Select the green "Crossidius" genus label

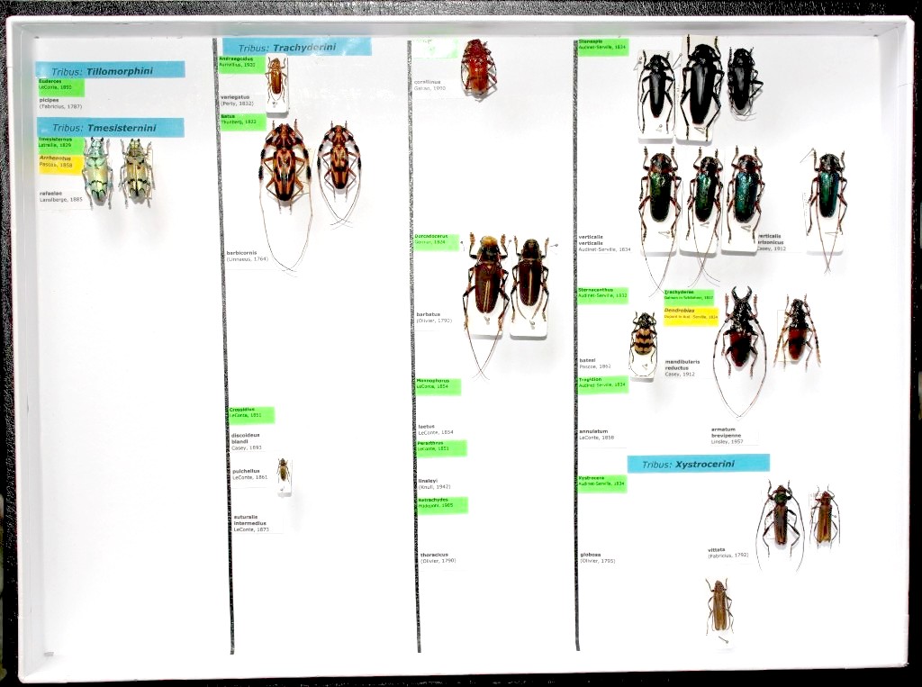250,414
